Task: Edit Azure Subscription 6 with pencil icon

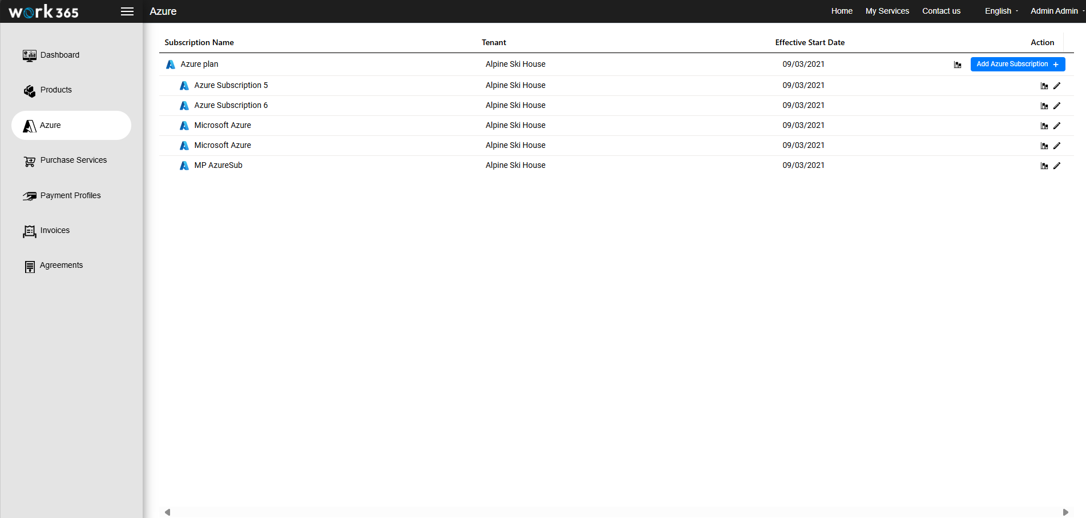Action: coord(1057,106)
